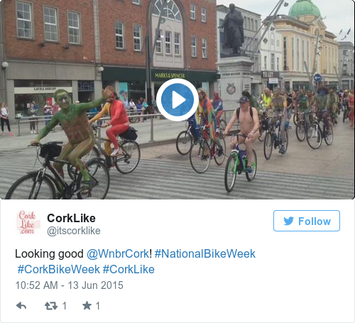Viewport: 355px width, 323px height.
Task: Favorite the tweet with star icon
Action: [87, 305]
